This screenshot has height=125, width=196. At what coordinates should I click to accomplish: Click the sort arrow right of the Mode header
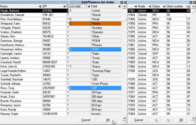150,7
